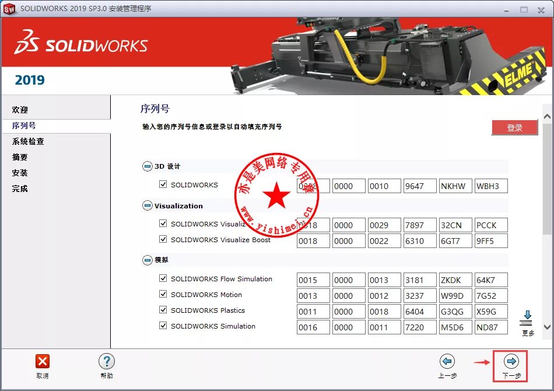Click Motion serial field 7G52
554x391 pixels.
pos(491,295)
